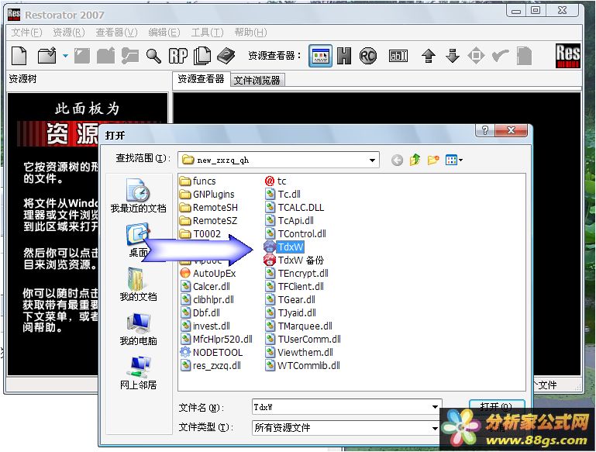Open the 资源(R) menu
596x452 pixels.
point(68,33)
